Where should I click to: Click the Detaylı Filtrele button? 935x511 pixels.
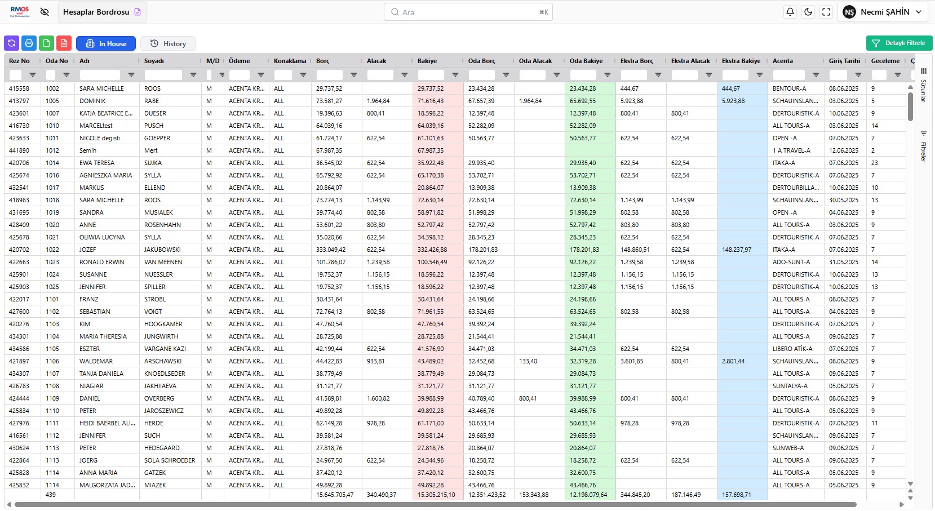tap(899, 43)
